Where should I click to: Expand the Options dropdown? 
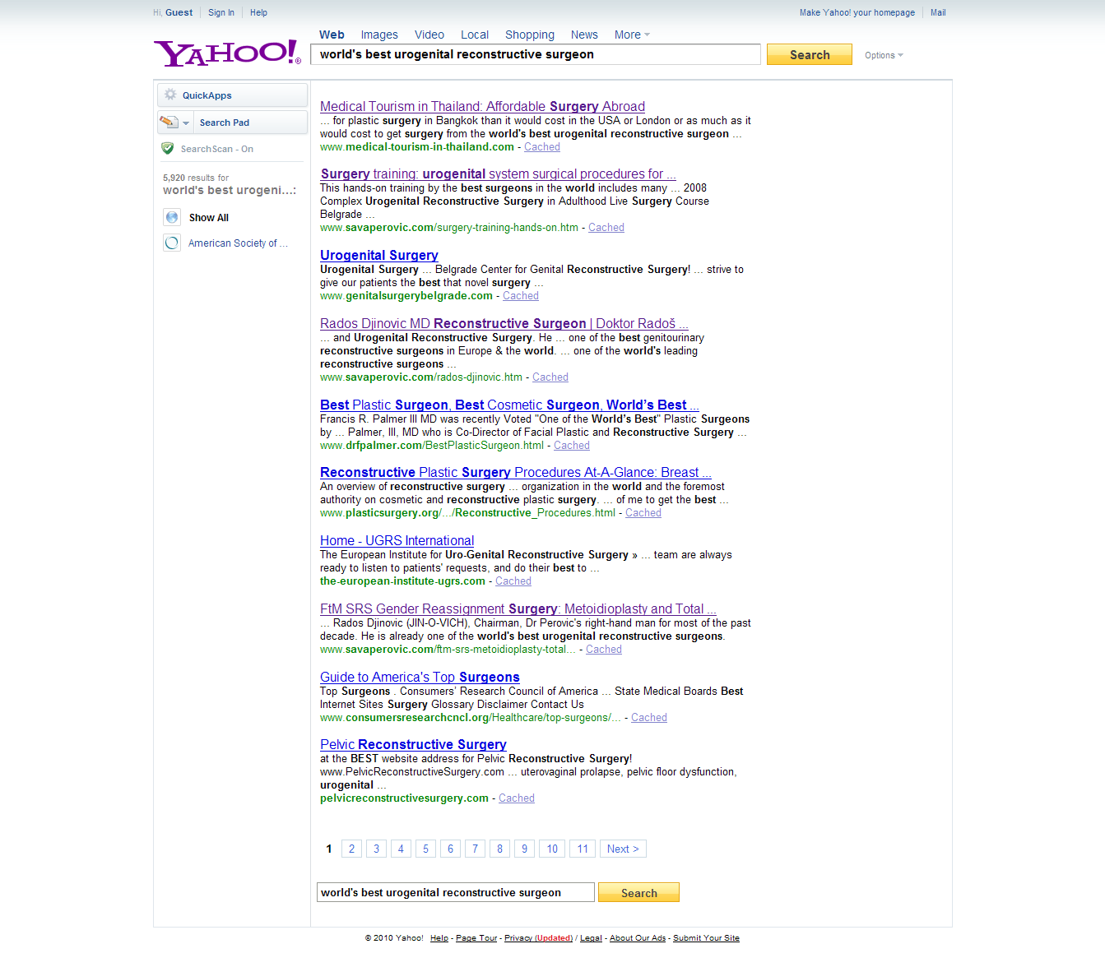point(884,55)
